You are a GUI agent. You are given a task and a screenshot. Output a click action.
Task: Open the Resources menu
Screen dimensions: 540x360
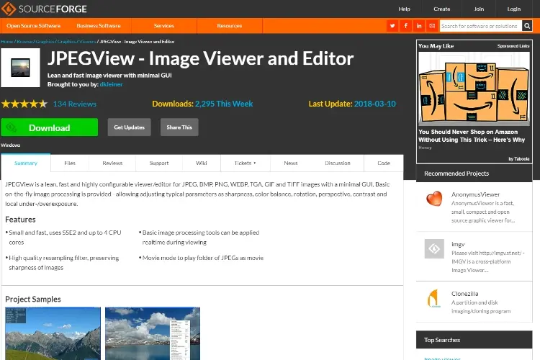pyautogui.click(x=230, y=26)
